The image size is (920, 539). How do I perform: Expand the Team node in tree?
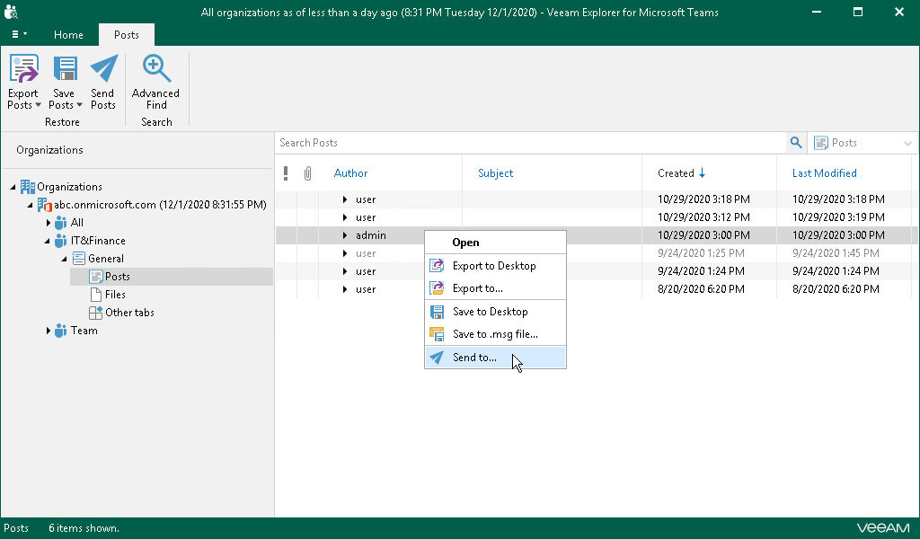(49, 331)
